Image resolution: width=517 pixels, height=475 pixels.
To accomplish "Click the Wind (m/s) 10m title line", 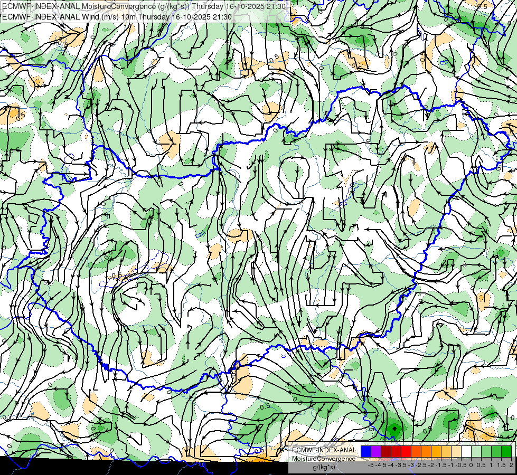I will tap(117, 17).
